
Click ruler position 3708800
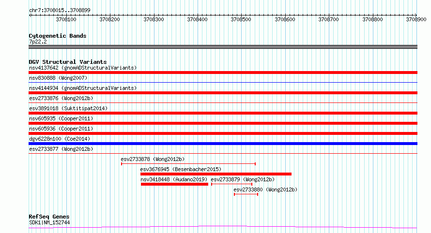(372, 19)
